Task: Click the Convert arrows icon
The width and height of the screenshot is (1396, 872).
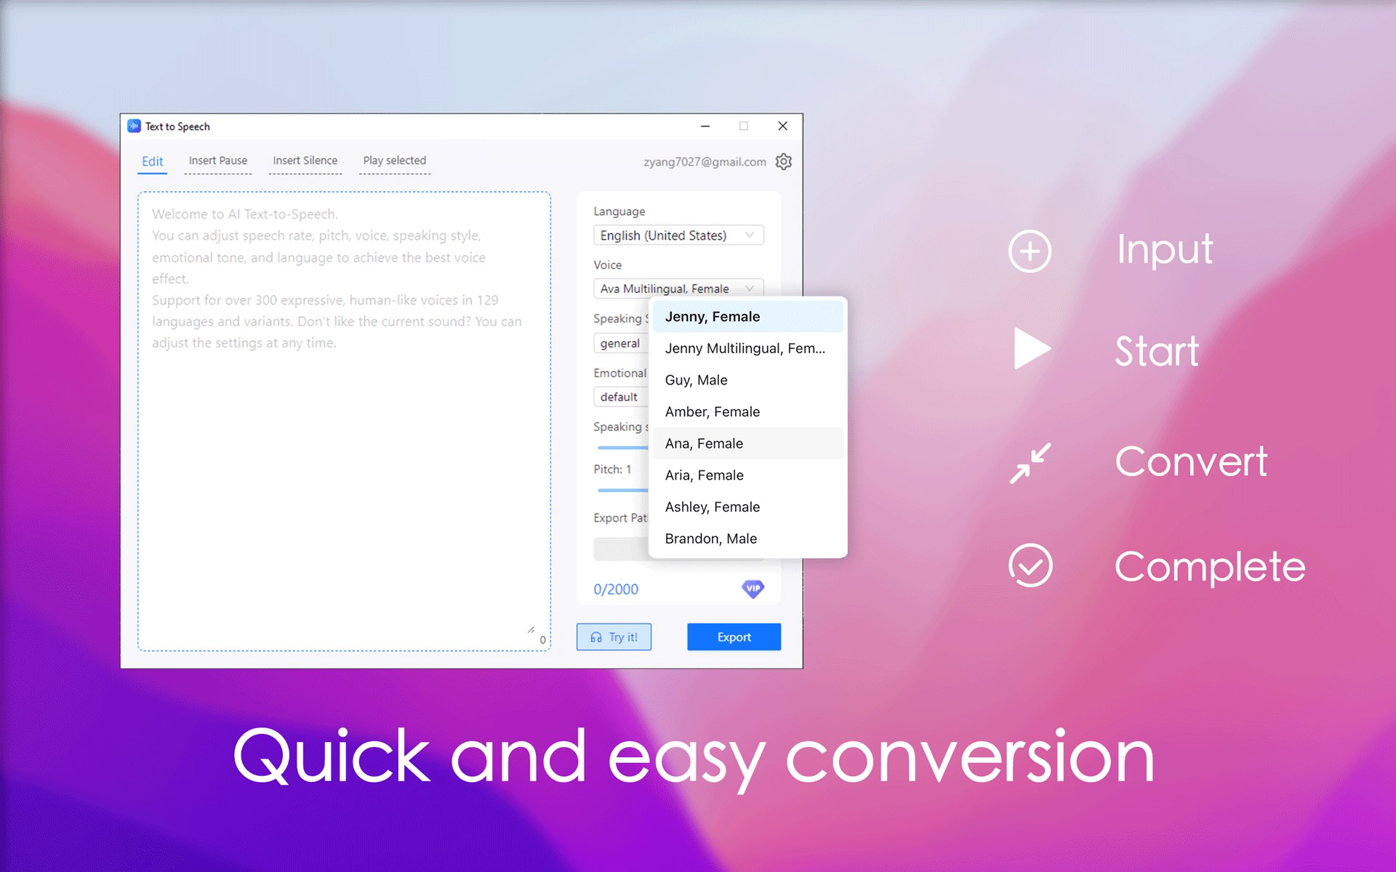Action: click(x=1030, y=462)
